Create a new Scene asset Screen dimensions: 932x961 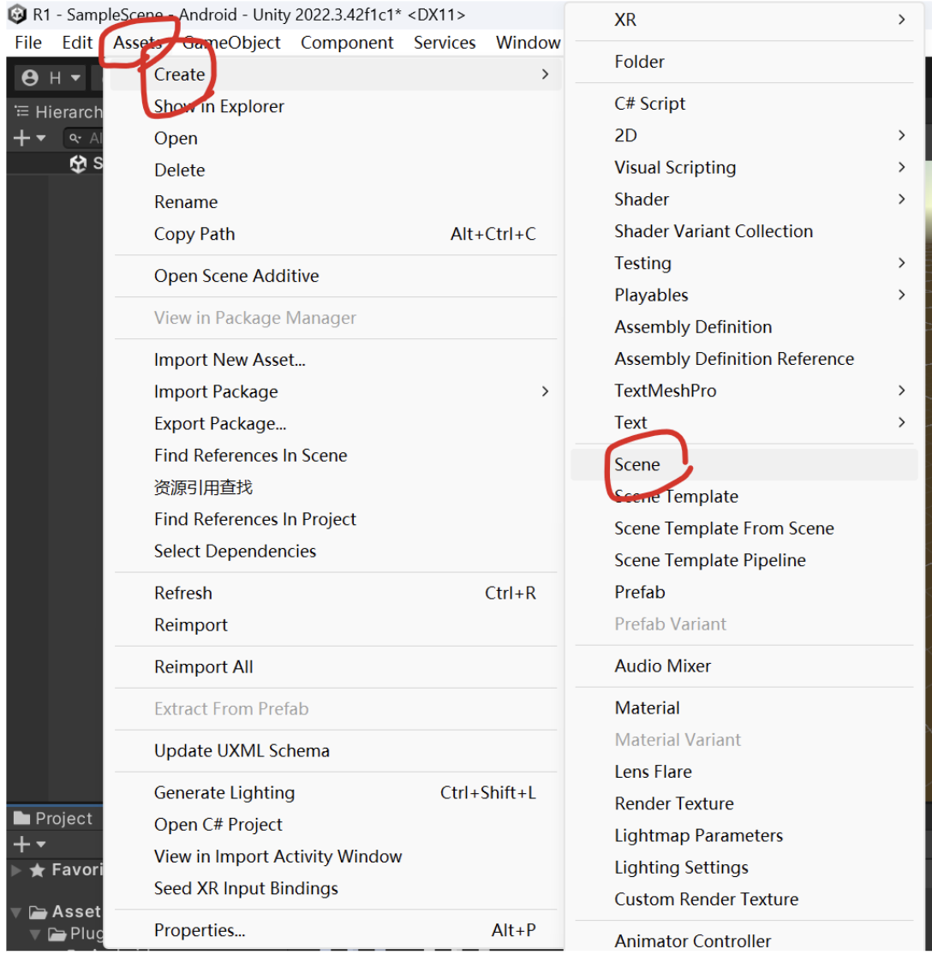[744, 464]
